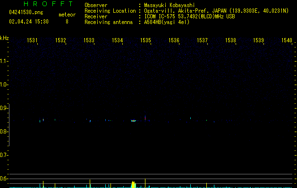Click the 1532 time axis label

tap(60, 40)
